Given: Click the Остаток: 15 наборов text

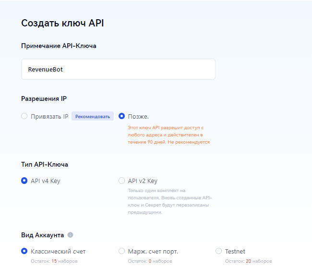Looking at the screenshot, I should [54, 261].
